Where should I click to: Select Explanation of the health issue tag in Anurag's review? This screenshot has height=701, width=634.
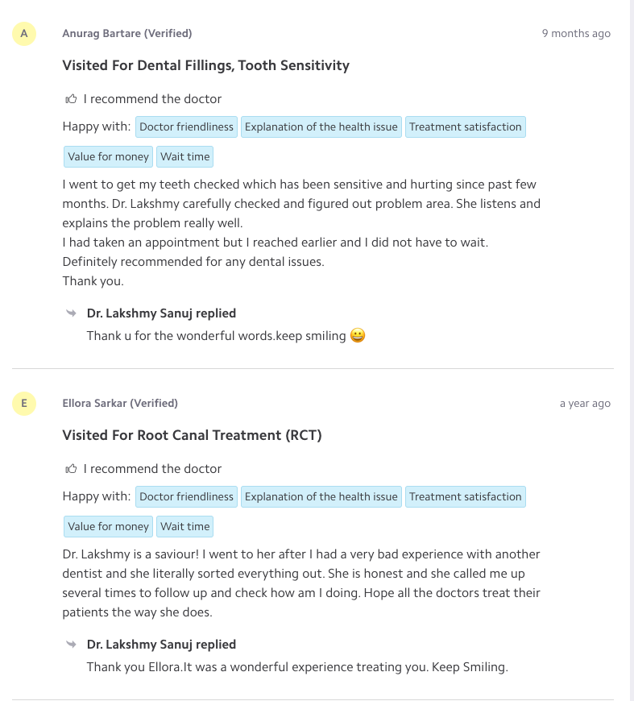click(x=321, y=127)
